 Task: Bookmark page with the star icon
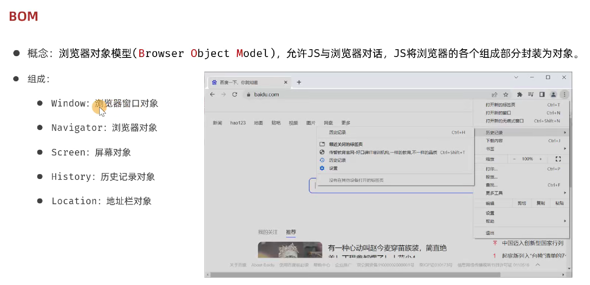coord(506,95)
